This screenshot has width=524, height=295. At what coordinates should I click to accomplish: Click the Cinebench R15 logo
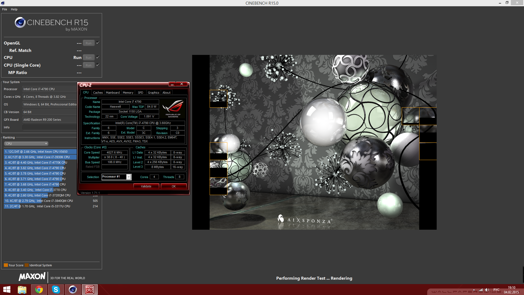point(51,24)
